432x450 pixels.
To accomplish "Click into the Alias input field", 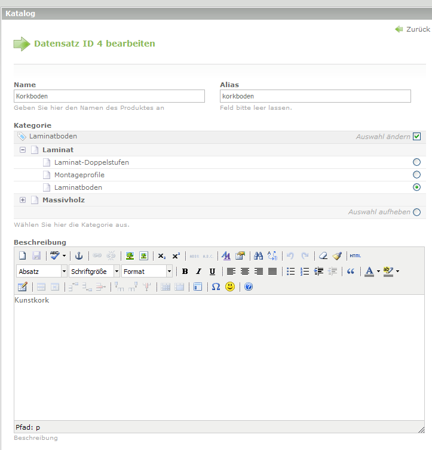I will pyautogui.click(x=315, y=96).
